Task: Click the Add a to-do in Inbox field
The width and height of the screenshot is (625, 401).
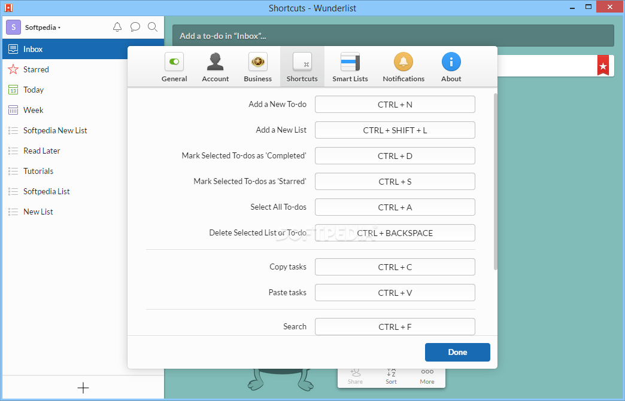Action: click(x=393, y=36)
